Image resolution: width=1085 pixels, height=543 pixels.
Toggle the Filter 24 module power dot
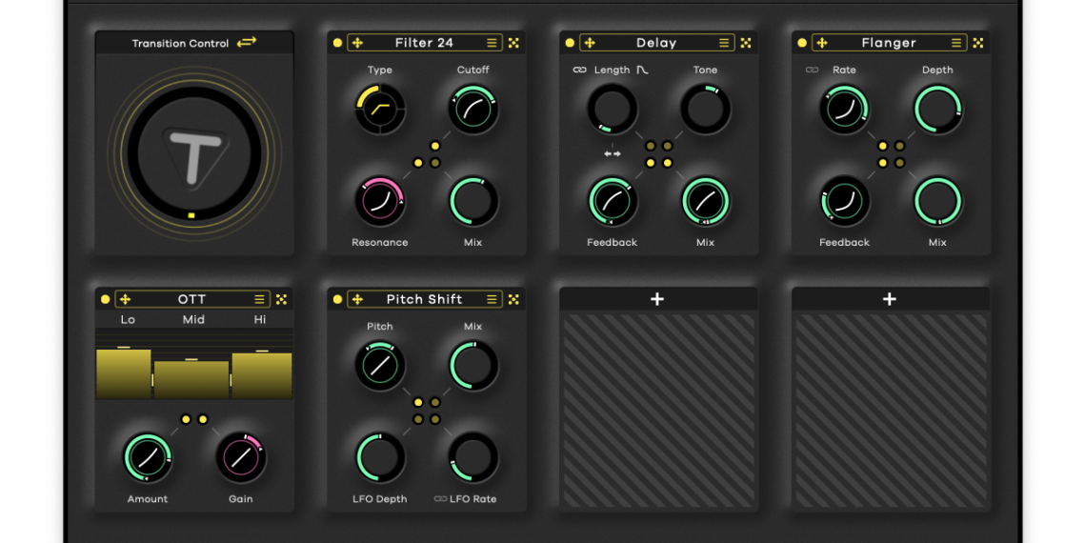click(337, 43)
